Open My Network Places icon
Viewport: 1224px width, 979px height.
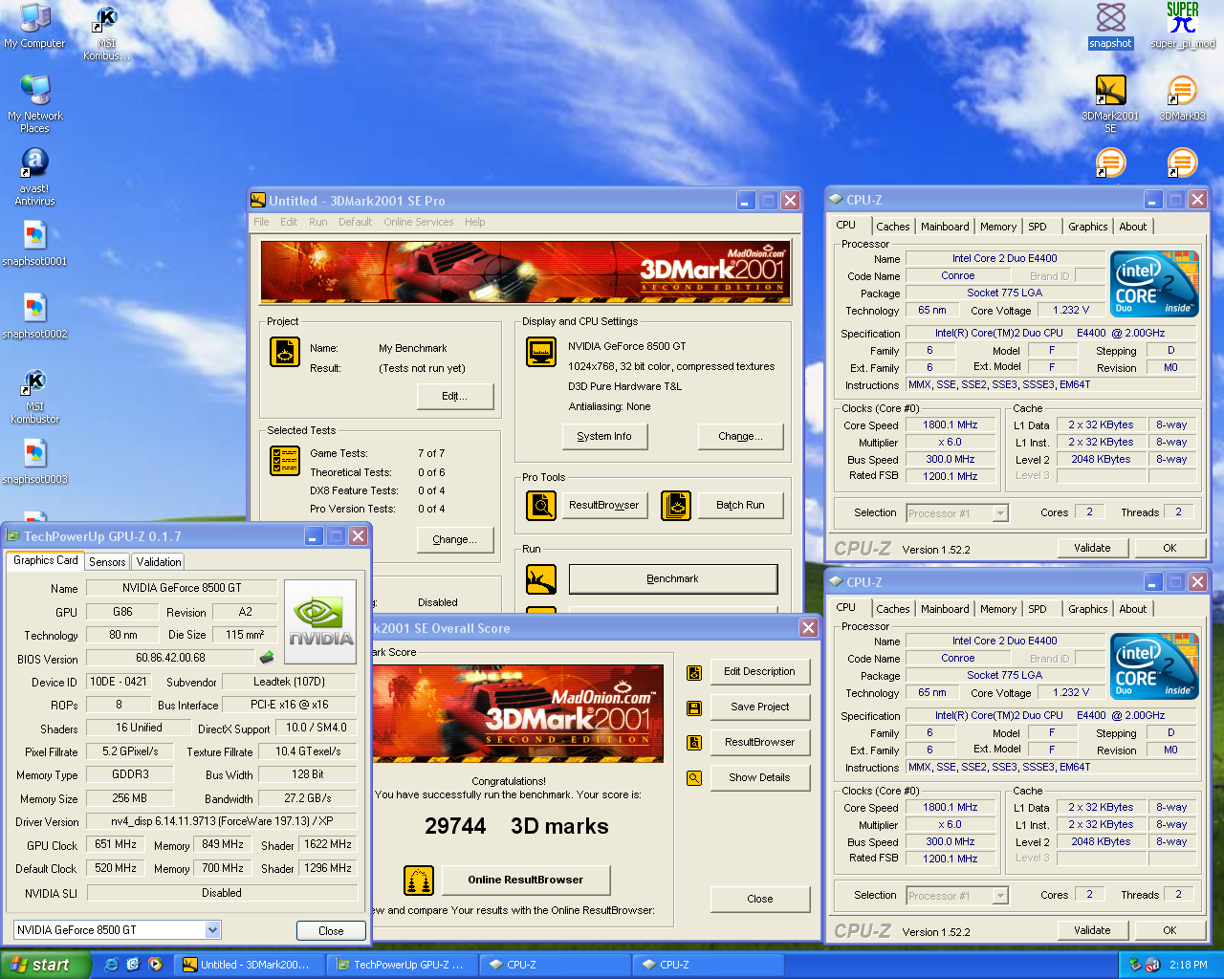coord(34,103)
